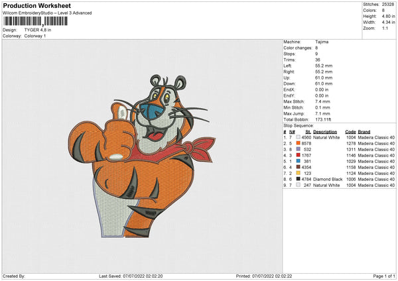The height and width of the screenshot is (281, 398).
Task: Click the 'Diamond Black' description
Action: click(x=328, y=179)
